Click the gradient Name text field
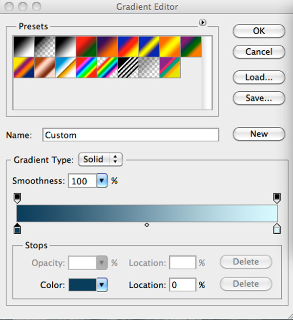The height and width of the screenshot is (320, 293). 130,135
